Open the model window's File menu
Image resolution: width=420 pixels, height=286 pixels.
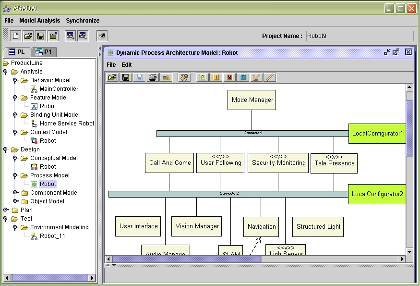tap(111, 65)
